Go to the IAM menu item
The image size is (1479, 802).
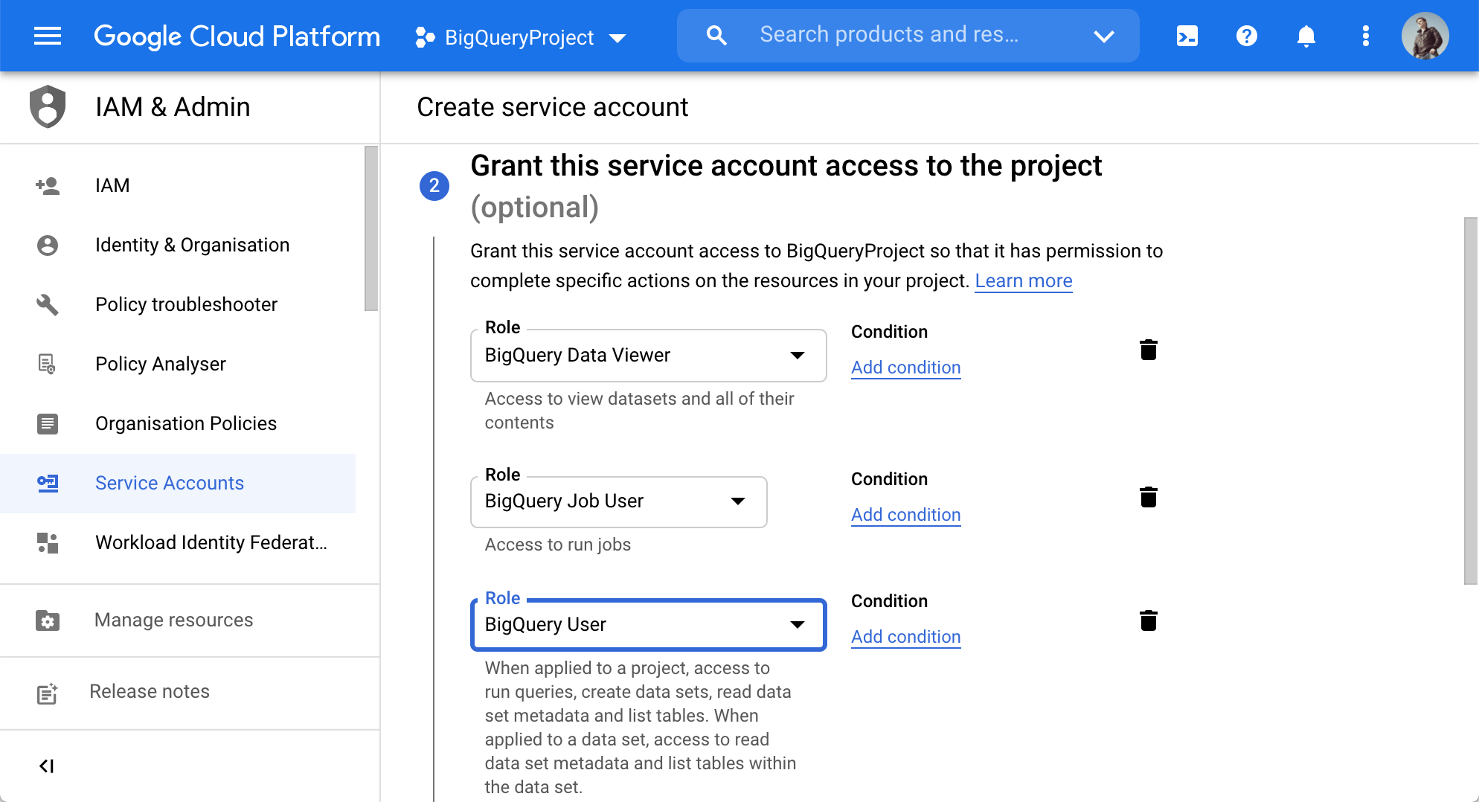[x=112, y=185]
